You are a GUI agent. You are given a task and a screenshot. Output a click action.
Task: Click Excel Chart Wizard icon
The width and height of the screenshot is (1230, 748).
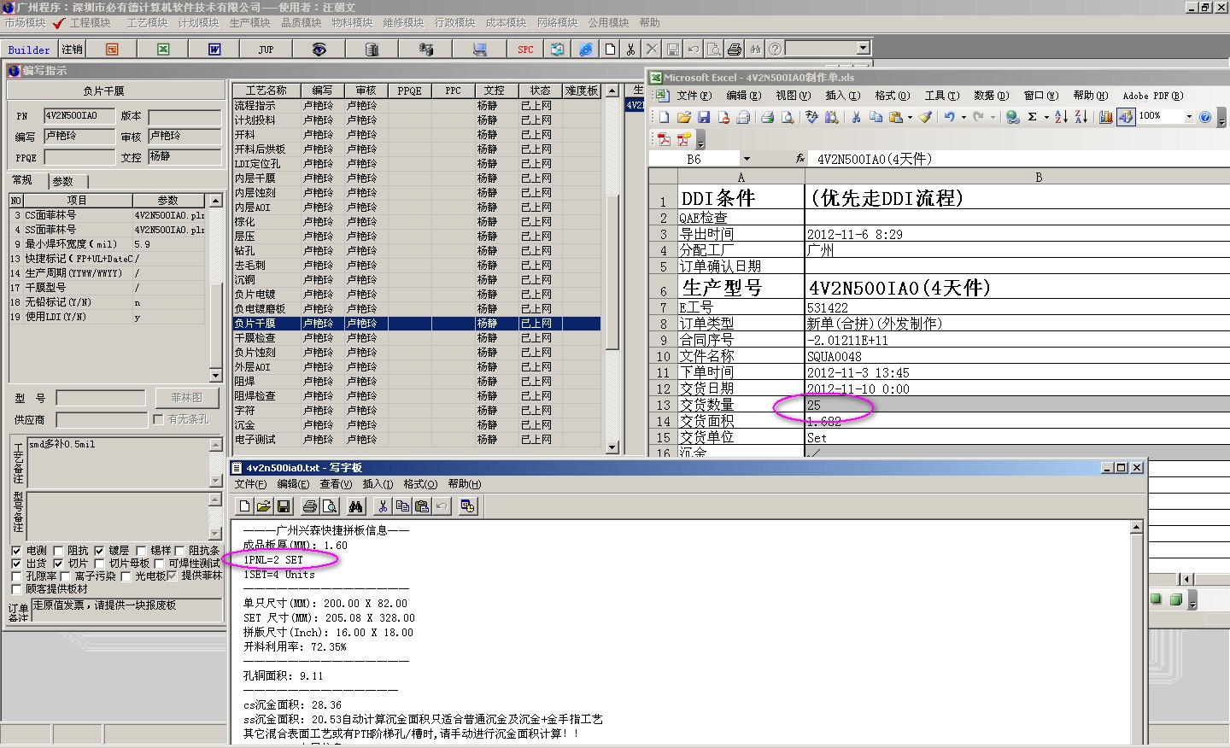(1106, 117)
